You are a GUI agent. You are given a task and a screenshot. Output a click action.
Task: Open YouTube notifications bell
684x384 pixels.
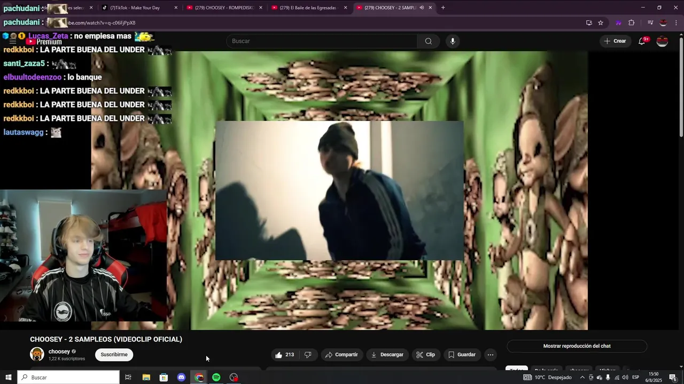pyautogui.click(x=642, y=41)
